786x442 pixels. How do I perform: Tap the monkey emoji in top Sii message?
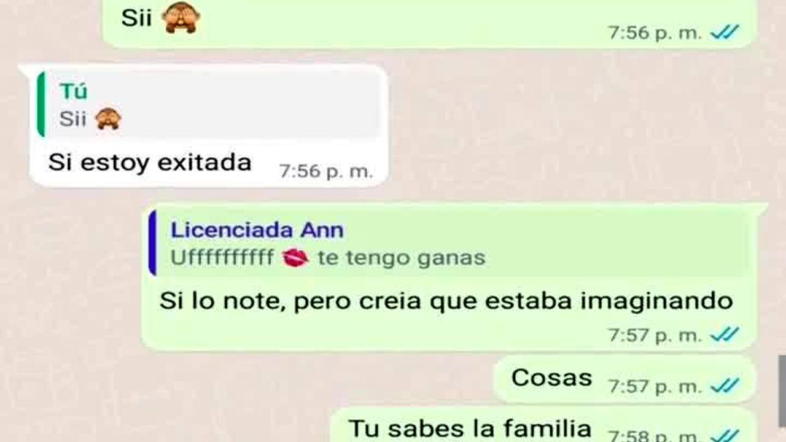[x=181, y=18]
